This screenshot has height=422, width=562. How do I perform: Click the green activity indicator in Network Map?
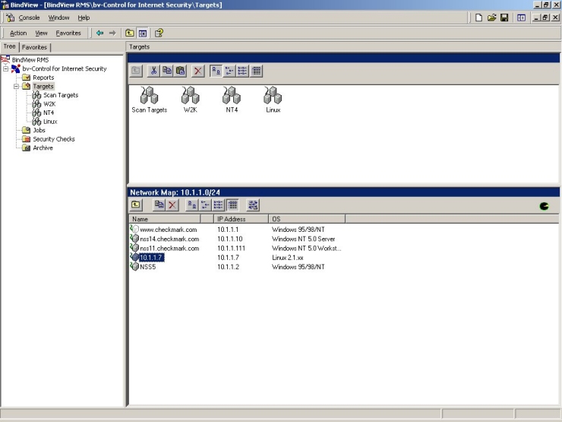[x=544, y=206]
